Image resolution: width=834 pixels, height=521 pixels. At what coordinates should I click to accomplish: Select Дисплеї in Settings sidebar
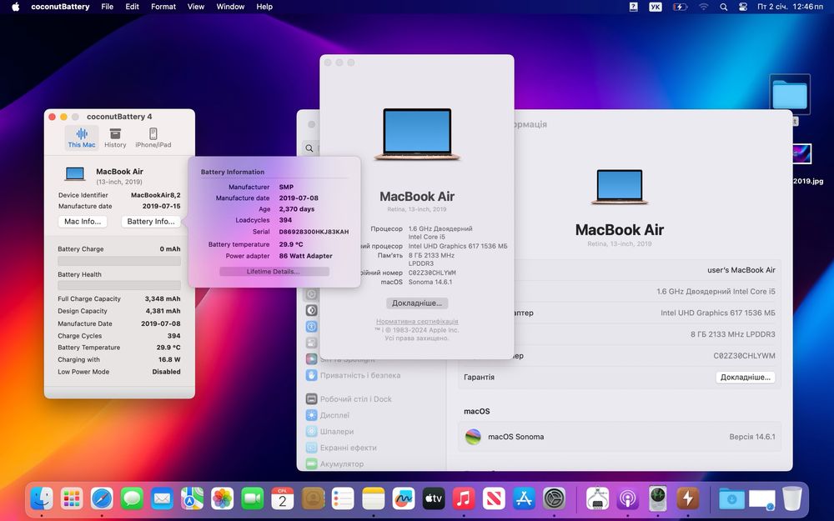(x=328, y=415)
